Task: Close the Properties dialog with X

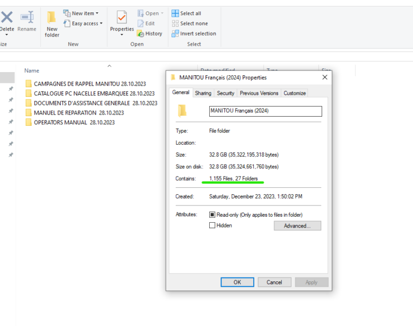Action: pos(325,77)
